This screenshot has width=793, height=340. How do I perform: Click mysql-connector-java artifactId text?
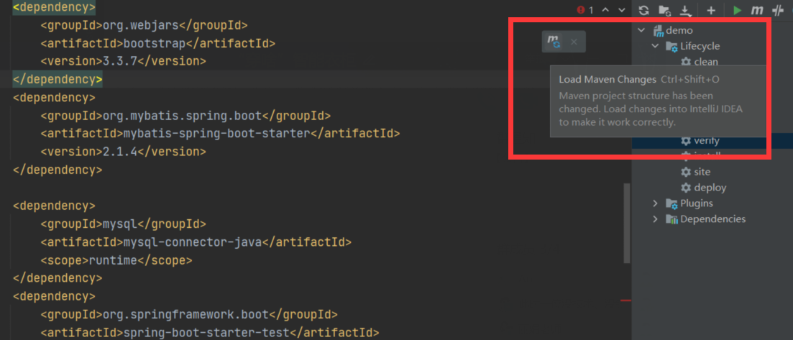[x=193, y=242]
